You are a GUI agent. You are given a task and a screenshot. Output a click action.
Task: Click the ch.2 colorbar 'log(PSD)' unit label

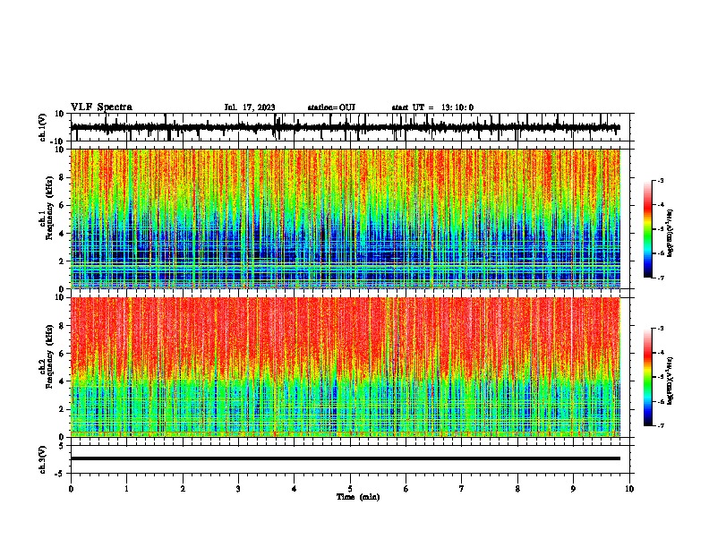670,381
